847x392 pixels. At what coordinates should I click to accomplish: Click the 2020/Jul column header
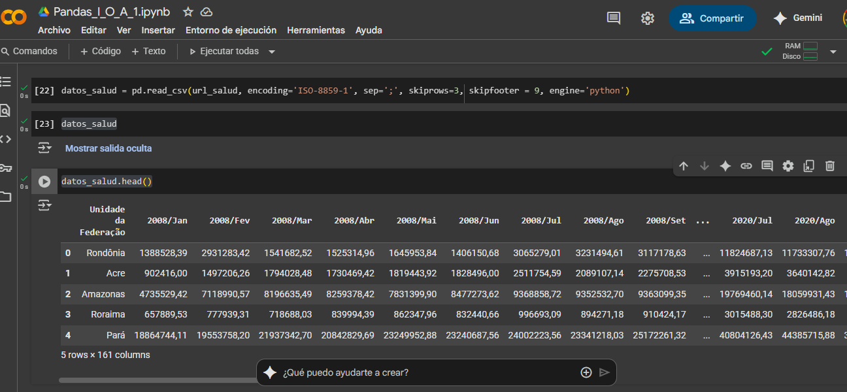[752, 221]
